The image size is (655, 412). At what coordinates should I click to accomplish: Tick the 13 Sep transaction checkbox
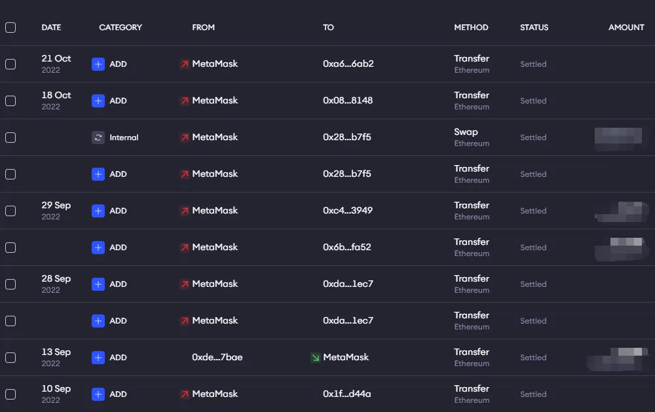(x=10, y=358)
